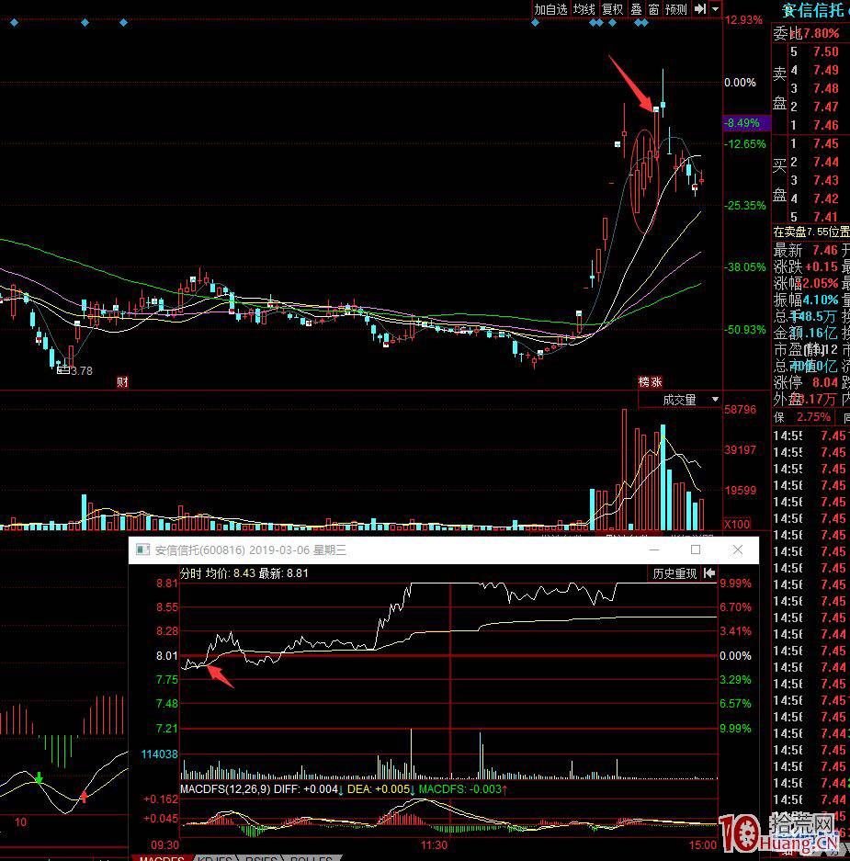This screenshot has width=850, height=861.
Task: Click sell level 1 price 7.46
Action: coord(826,125)
